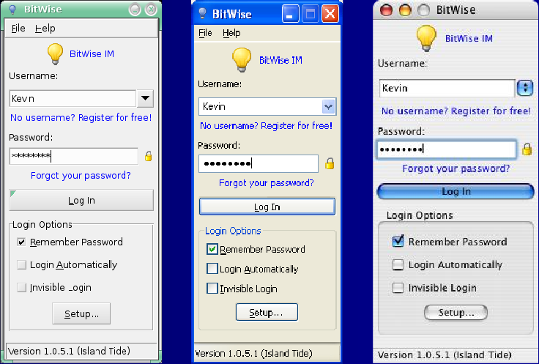The image size is (539, 364).
Task: Focus the password field in the Mac window
Action: [x=446, y=149]
